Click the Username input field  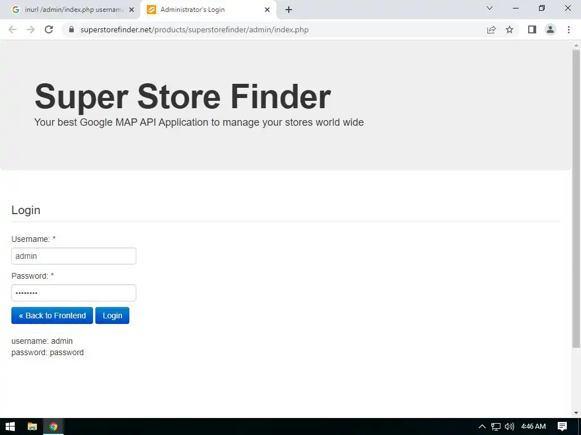[74, 256]
